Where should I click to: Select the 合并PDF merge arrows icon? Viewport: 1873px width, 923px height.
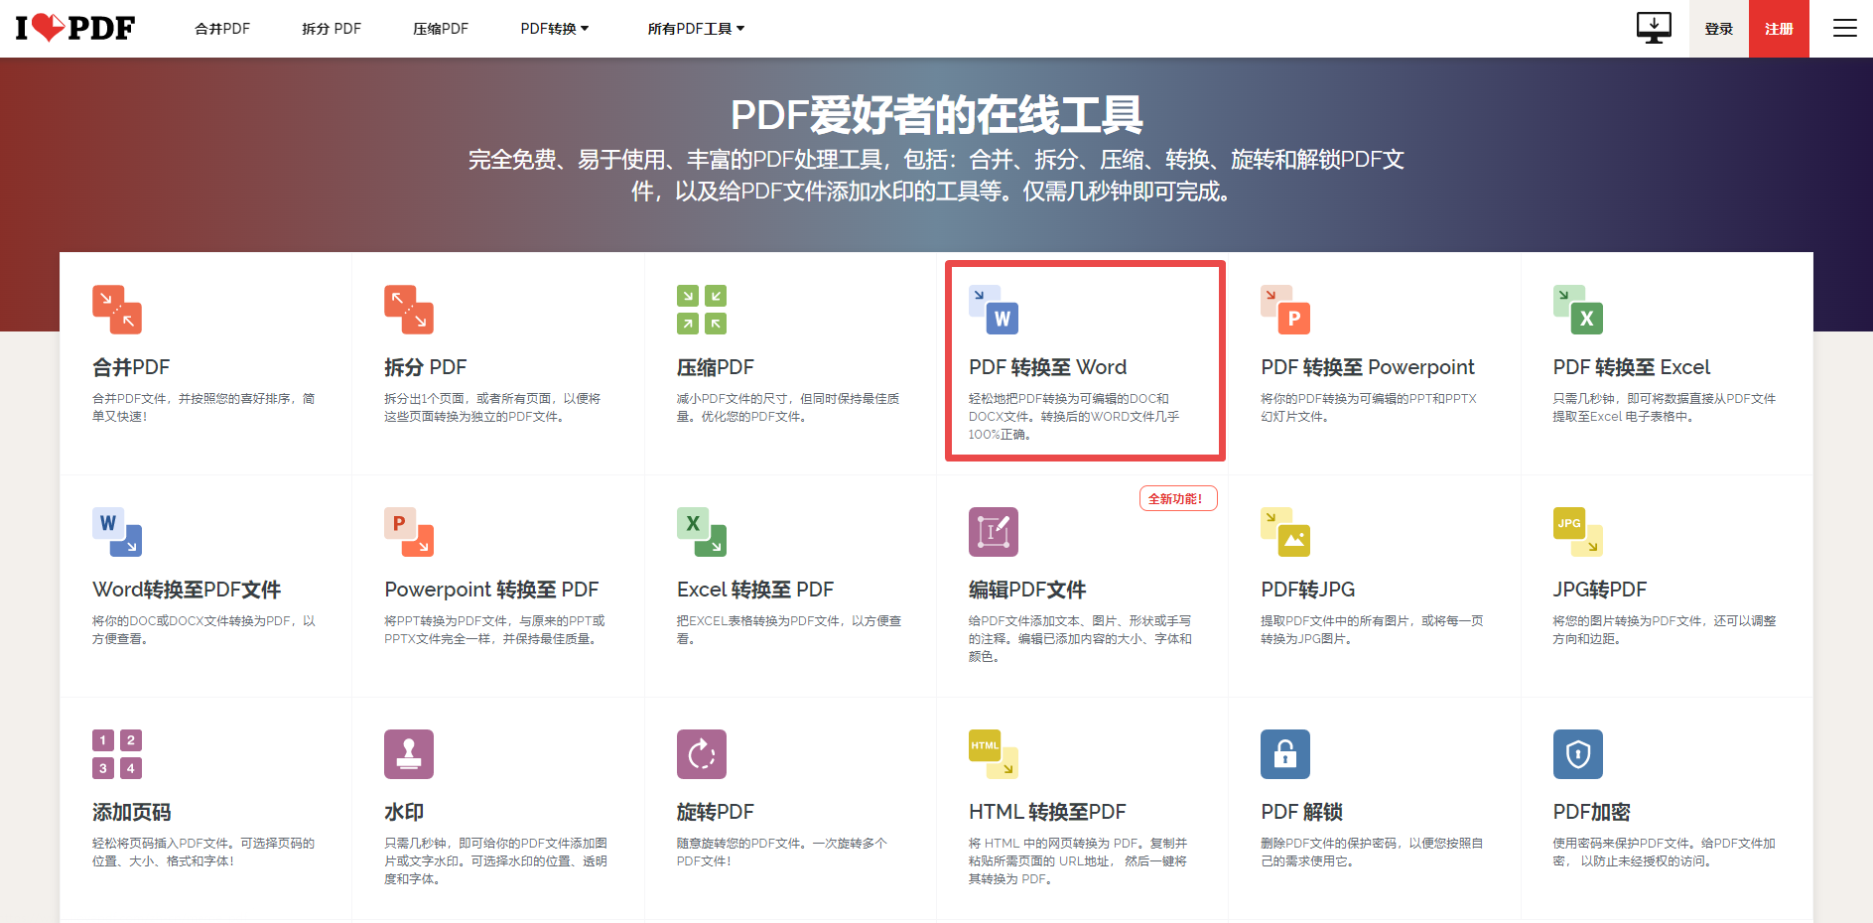click(116, 310)
